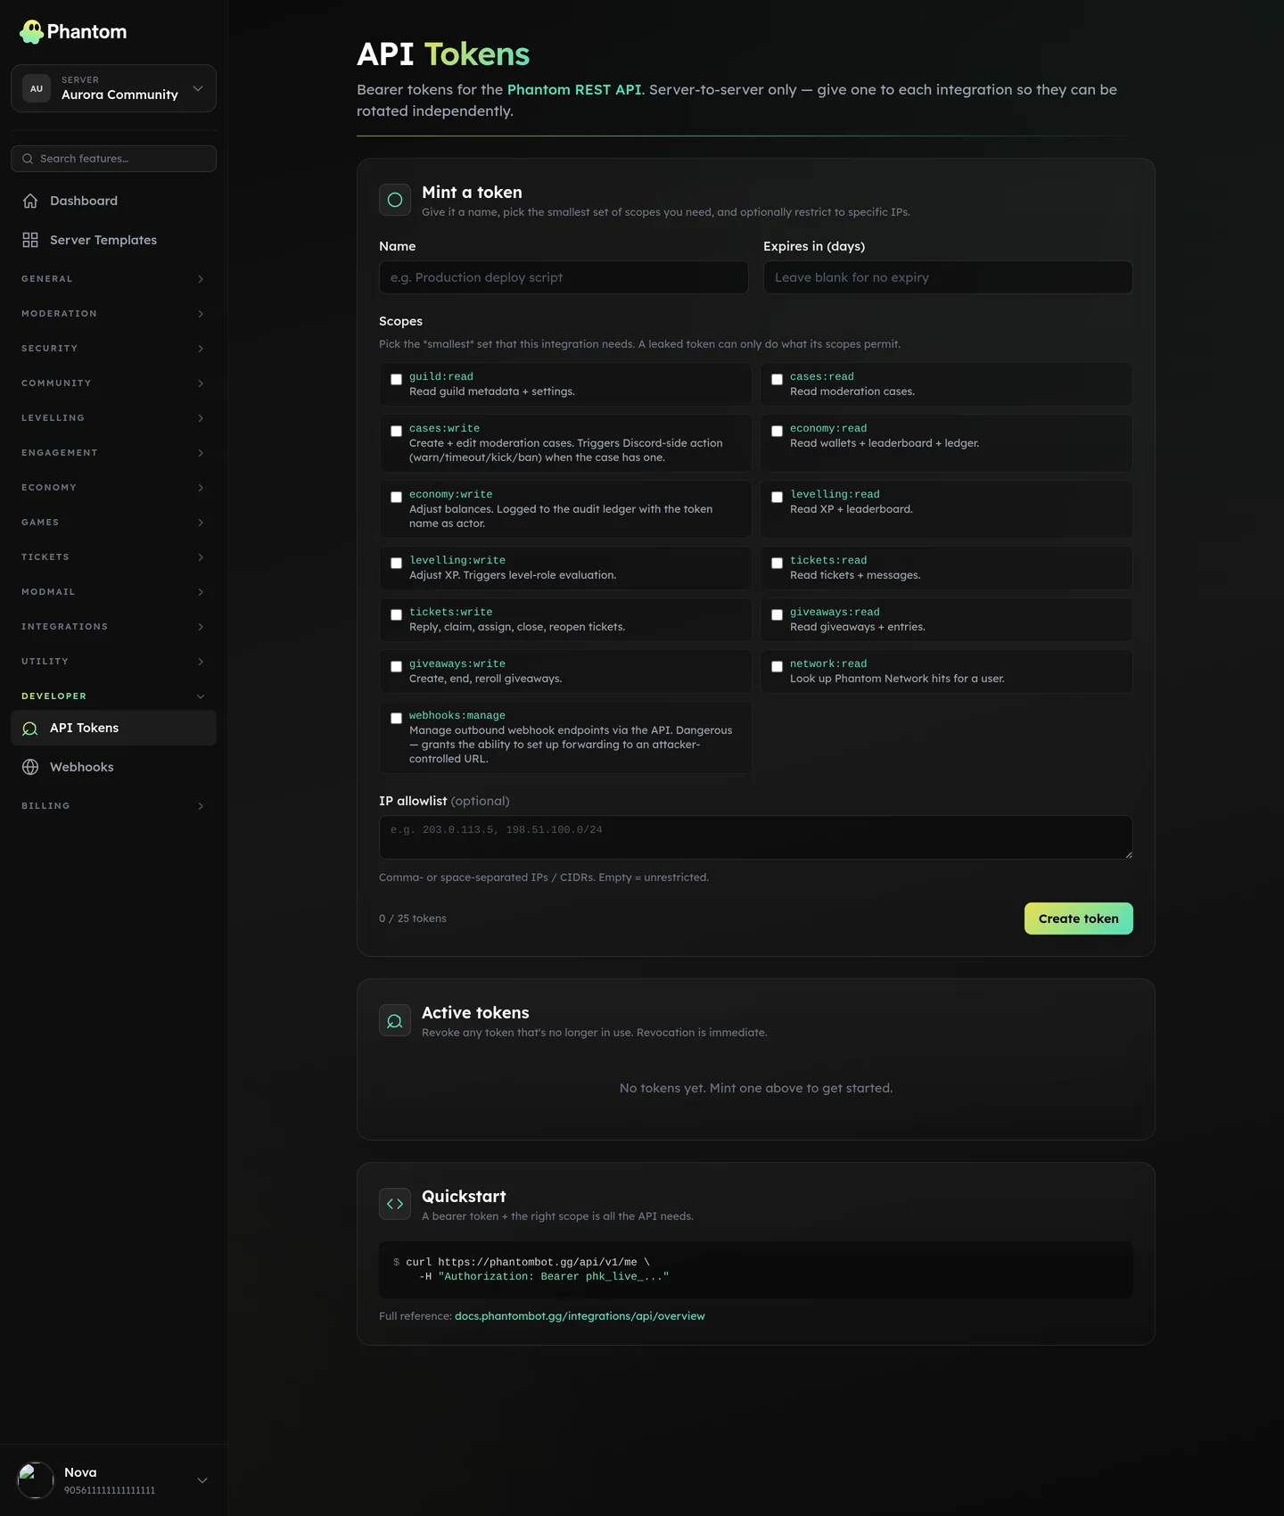
Task: Click the "0 / 25 tokens" counter
Action: [x=413, y=919]
